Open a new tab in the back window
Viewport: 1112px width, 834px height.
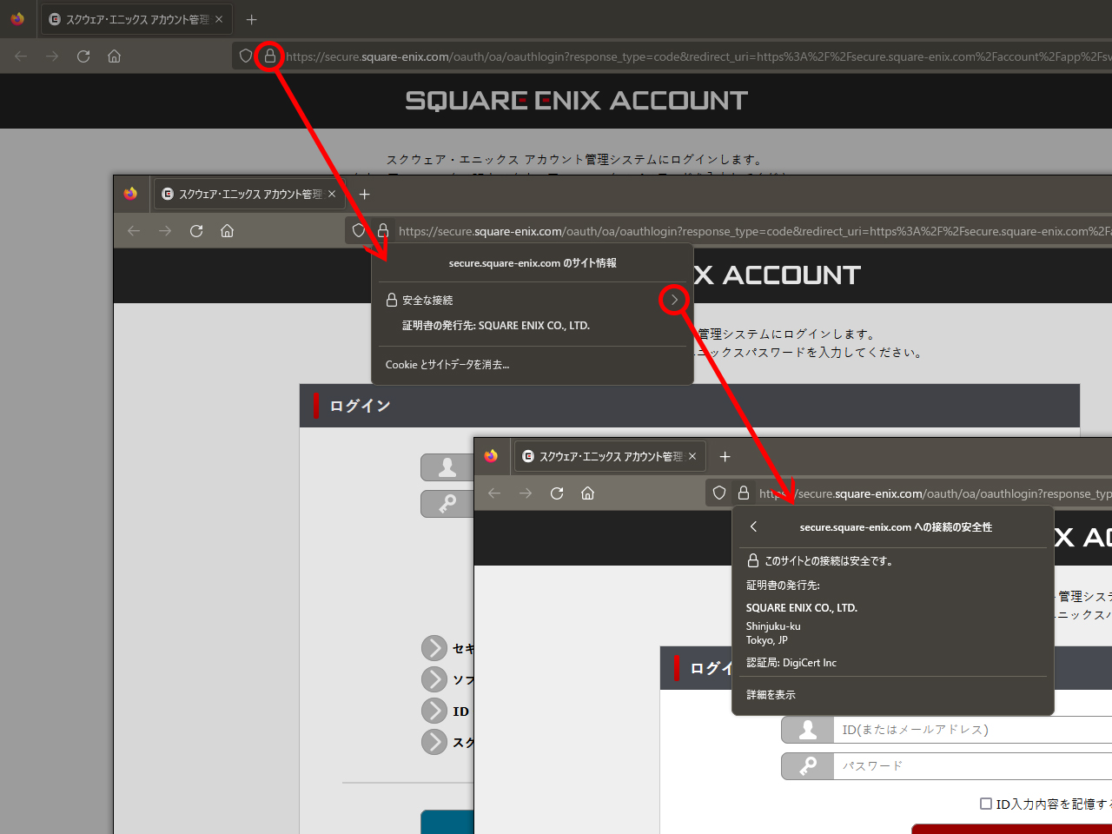(x=251, y=19)
